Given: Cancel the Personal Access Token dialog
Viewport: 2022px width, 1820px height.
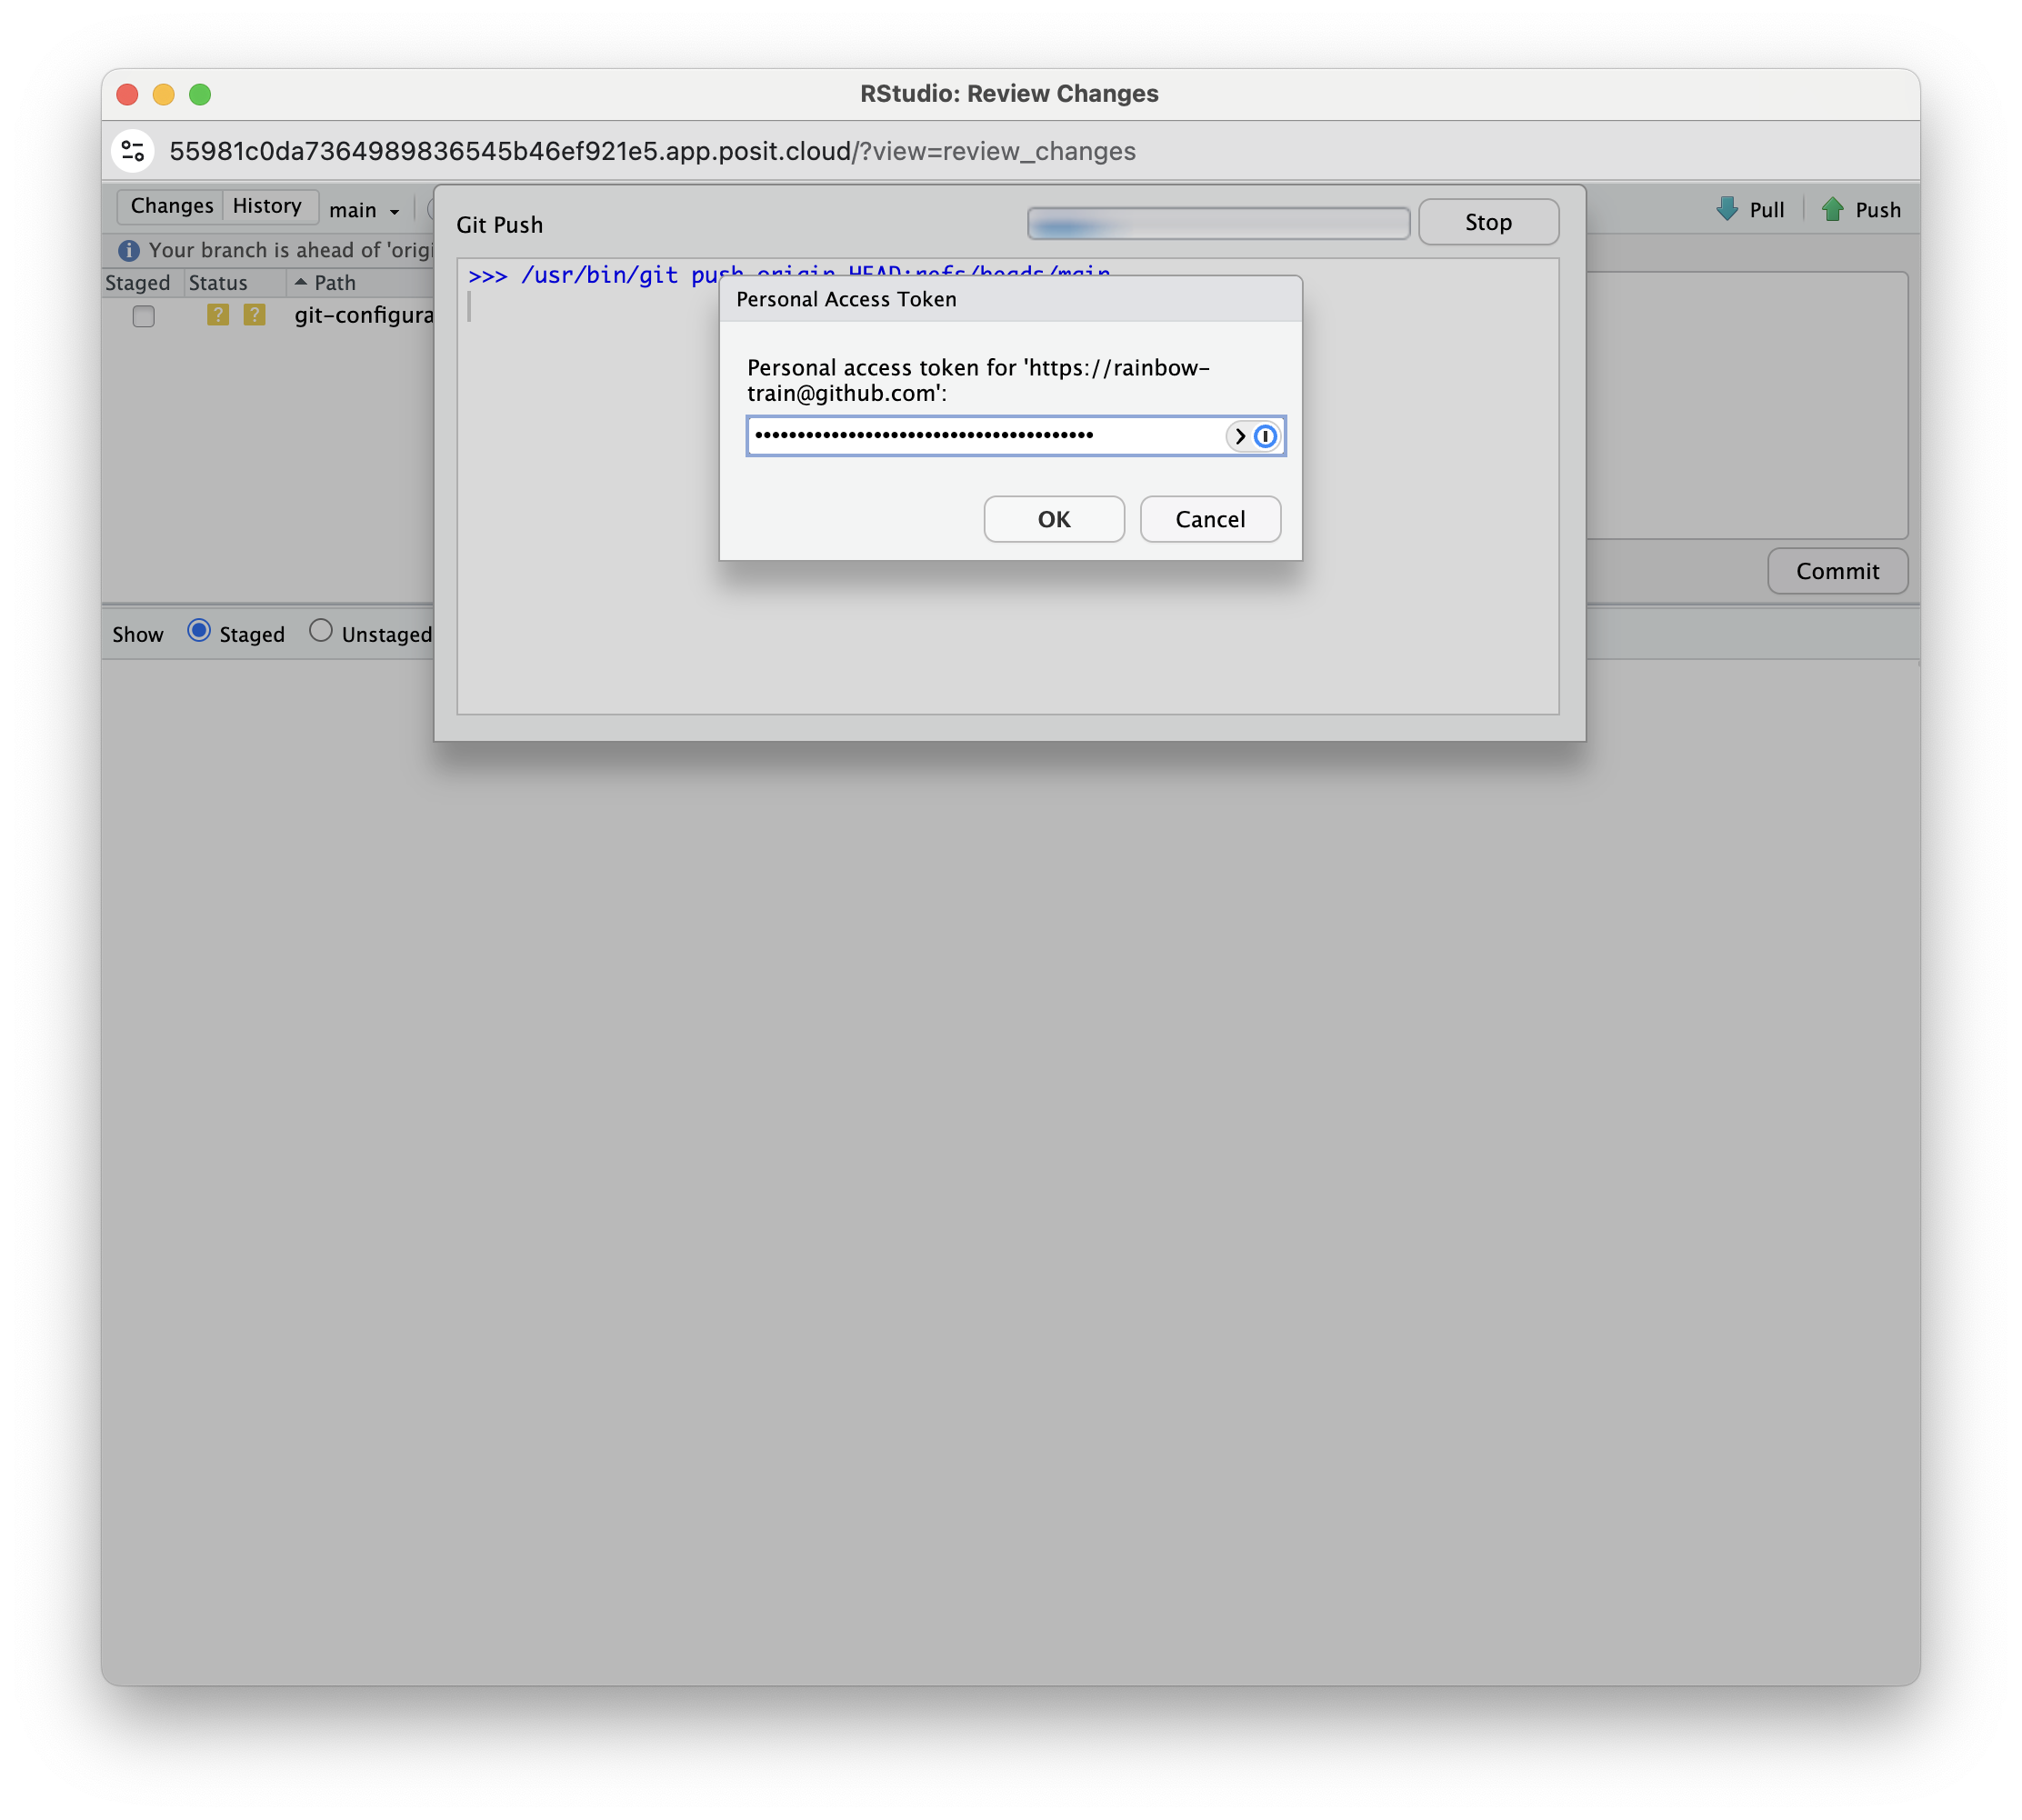Looking at the screenshot, I should (1210, 519).
